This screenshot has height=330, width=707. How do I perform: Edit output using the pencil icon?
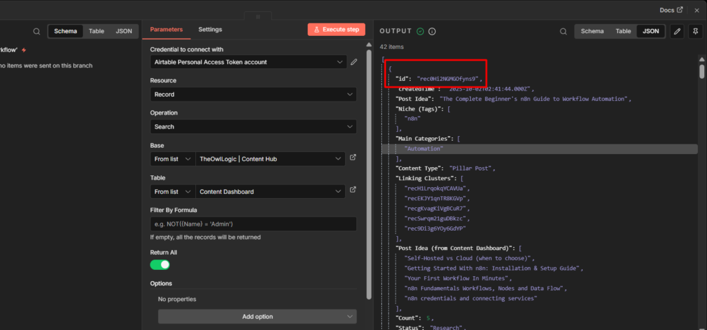tap(677, 31)
